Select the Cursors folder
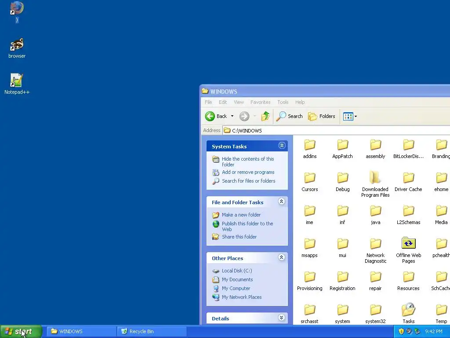Viewport: 450px width, 338px height. point(310,182)
